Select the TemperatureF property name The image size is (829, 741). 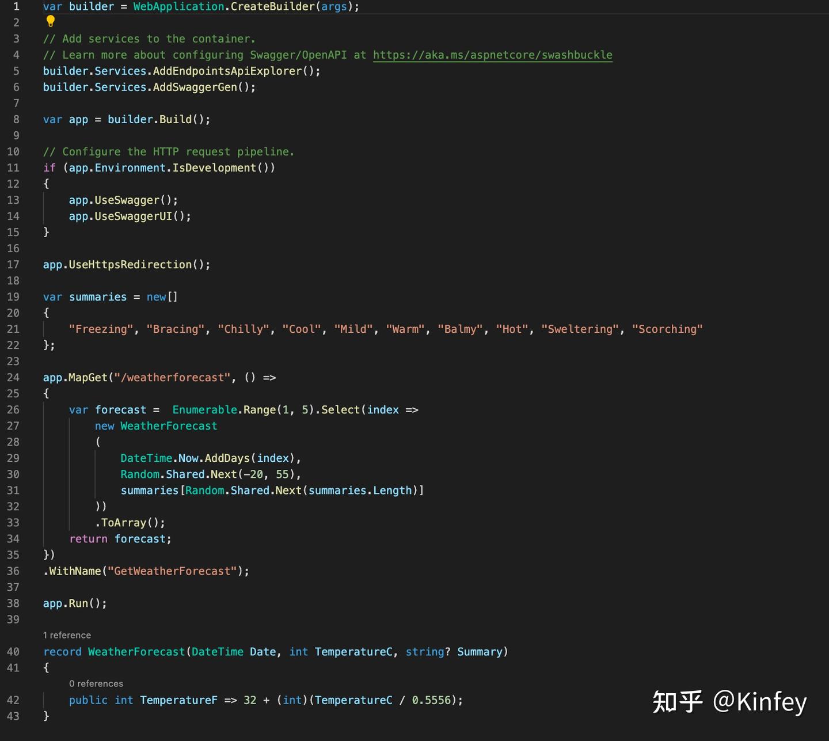[x=178, y=700]
